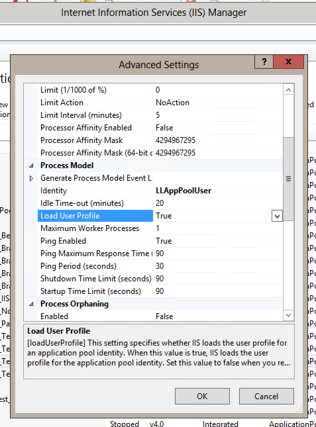Collapse the Process Orphaning section
The height and width of the screenshot is (427, 316).
point(31,304)
